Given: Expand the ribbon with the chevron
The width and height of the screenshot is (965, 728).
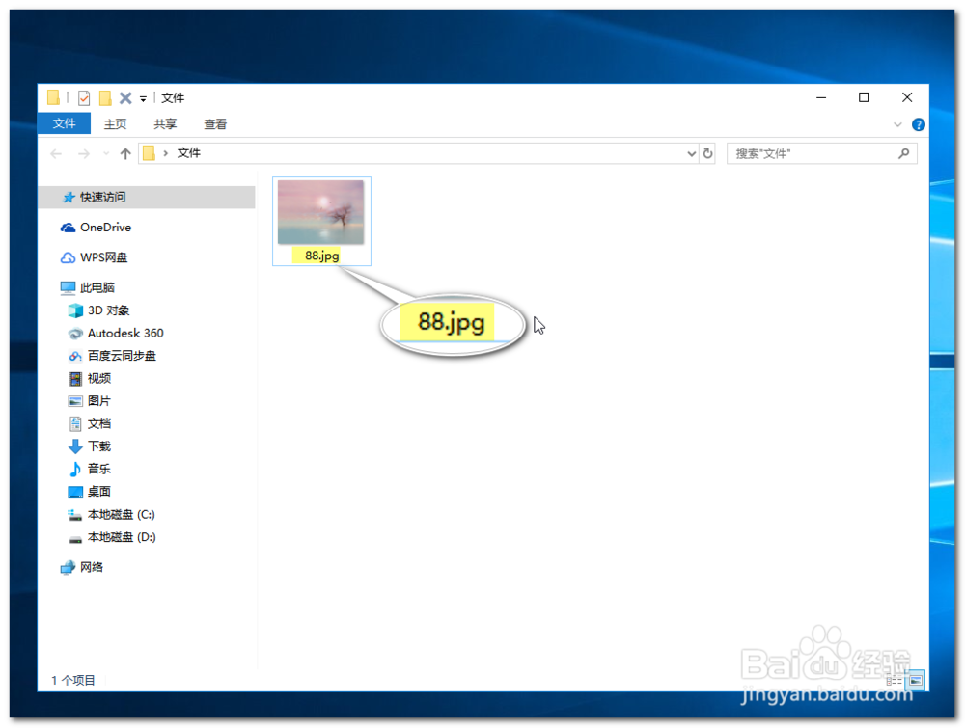Looking at the screenshot, I should [897, 124].
